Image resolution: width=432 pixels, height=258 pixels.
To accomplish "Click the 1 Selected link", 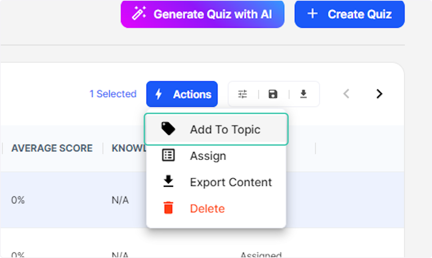I will pos(113,94).
